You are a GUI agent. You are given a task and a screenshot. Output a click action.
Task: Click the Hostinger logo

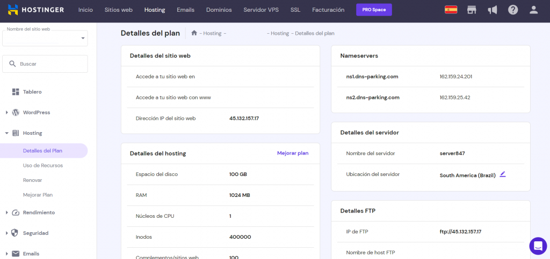tap(36, 10)
